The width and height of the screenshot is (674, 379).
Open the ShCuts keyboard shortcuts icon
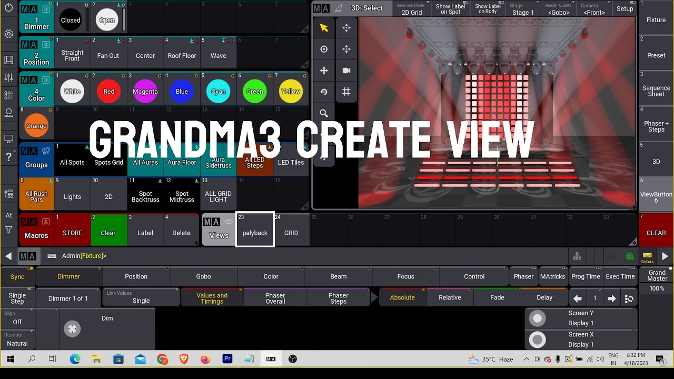[647, 257]
